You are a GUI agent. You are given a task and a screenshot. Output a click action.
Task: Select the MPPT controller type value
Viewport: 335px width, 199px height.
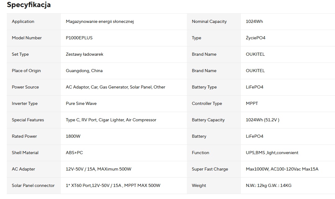(252, 104)
